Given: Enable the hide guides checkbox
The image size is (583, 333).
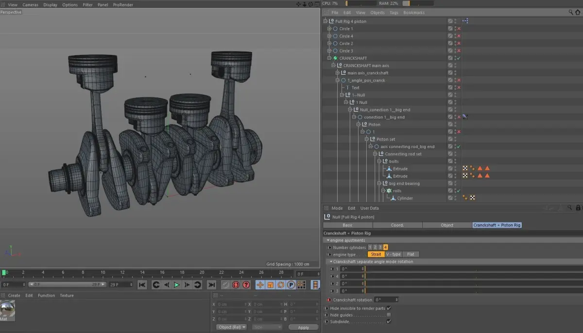Looking at the screenshot, I should tap(389, 315).
